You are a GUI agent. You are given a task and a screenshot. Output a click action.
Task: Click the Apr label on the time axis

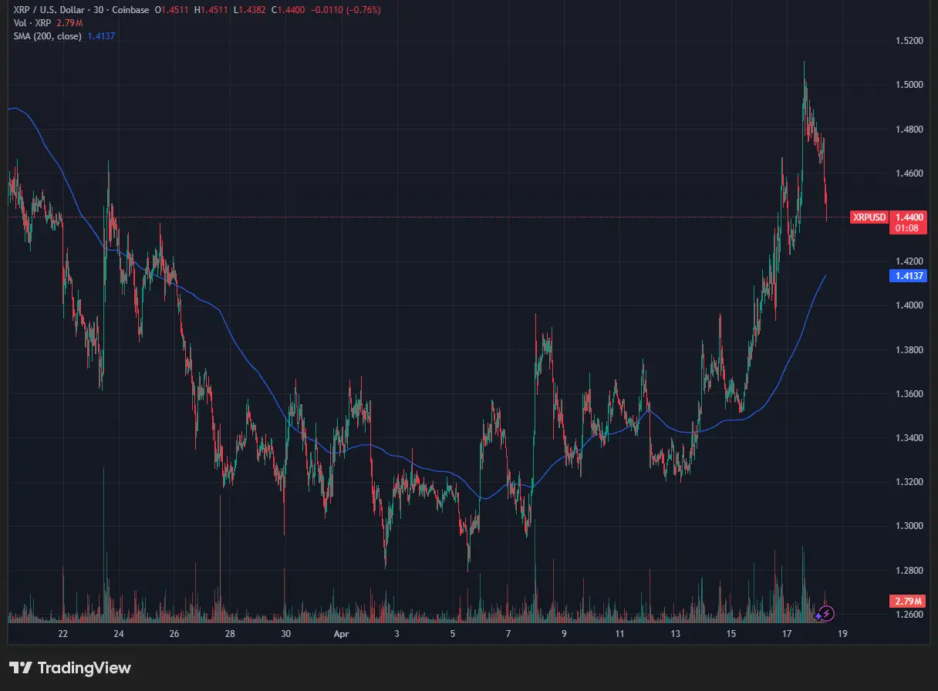(x=342, y=634)
